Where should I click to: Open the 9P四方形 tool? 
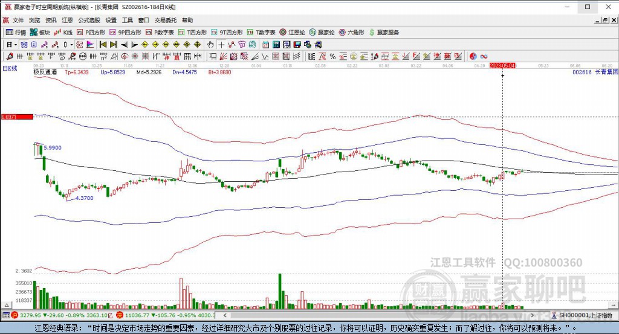pos(125,33)
